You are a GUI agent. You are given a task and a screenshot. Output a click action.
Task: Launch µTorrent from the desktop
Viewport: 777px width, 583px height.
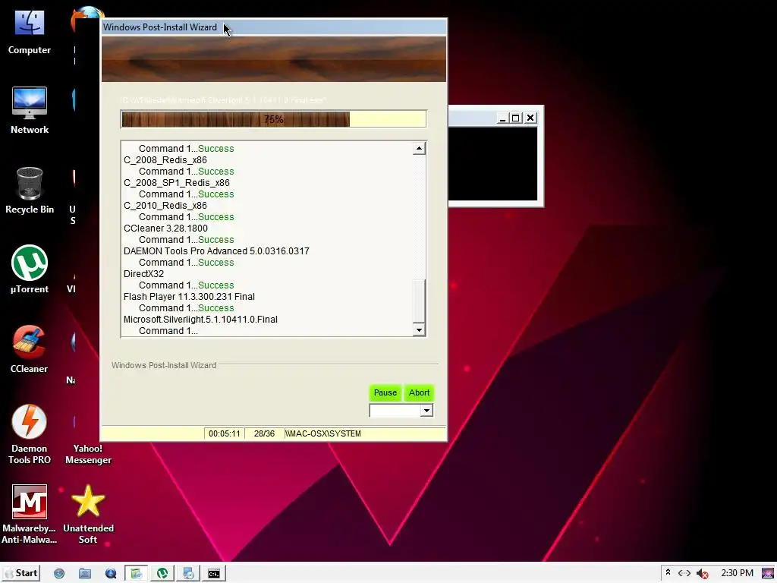(x=30, y=269)
